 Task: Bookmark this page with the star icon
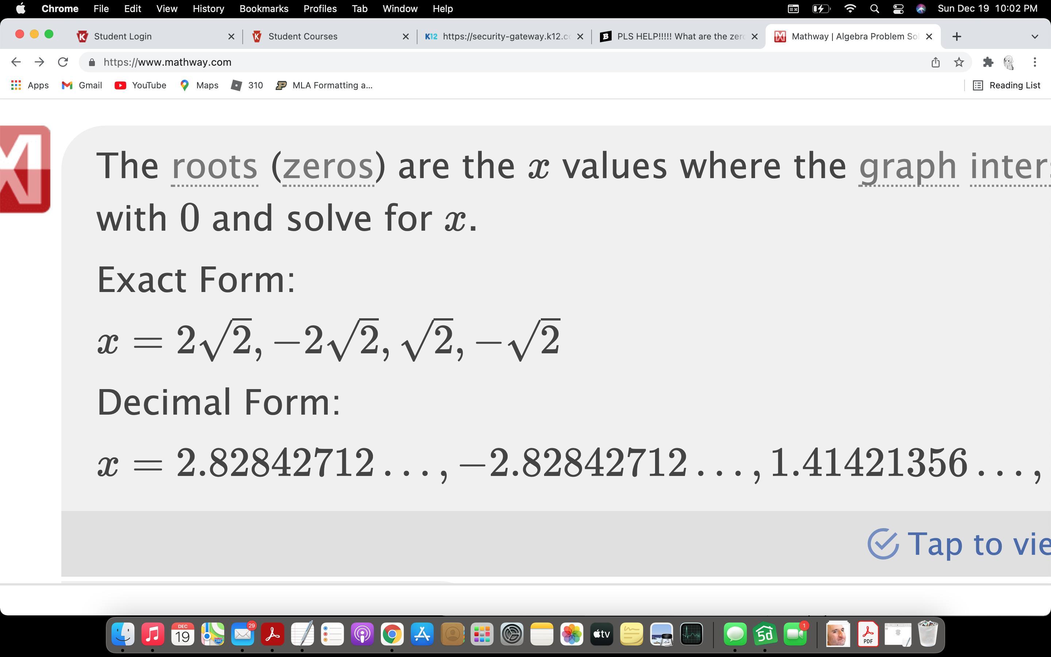[x=959, y=62]
